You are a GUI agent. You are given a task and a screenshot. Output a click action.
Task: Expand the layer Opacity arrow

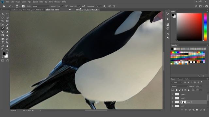pyautogui.click(x=201, y=86)
